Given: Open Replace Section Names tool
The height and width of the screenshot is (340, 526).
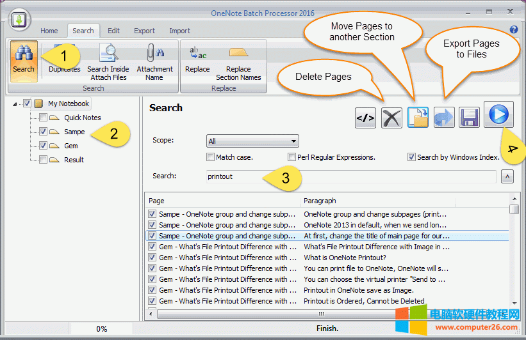Looking at the screenshot, I should (238, 63).
